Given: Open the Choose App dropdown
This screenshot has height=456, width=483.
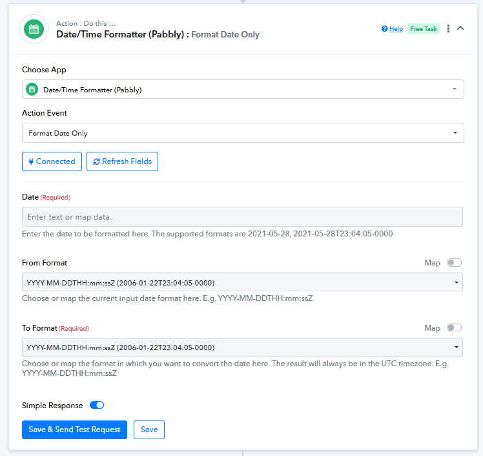Looking at the screenshot, I should tap(243, 89).
